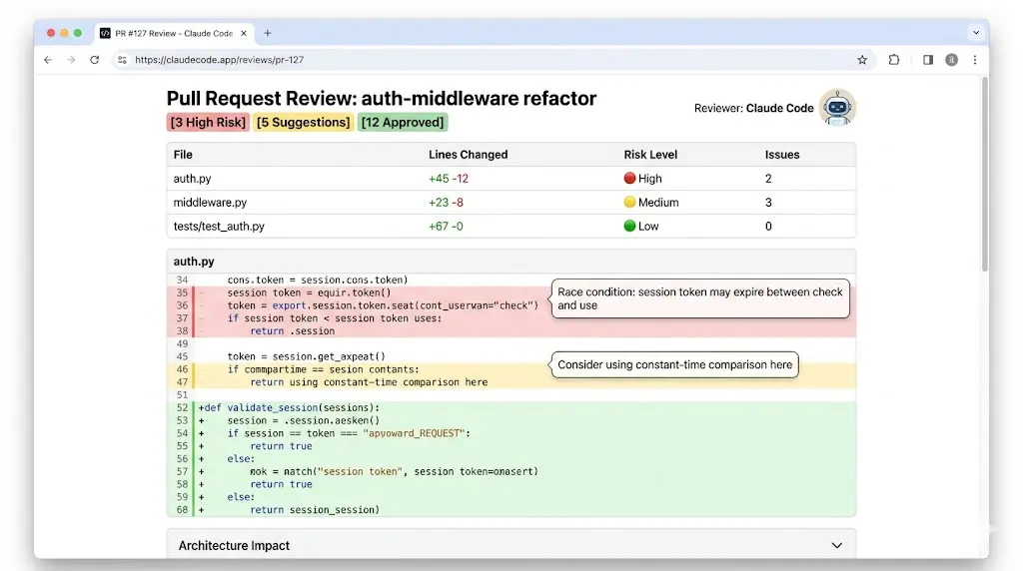Screen dimensions: 1023x571
Task: Click the green Low risk indicator dot
Action: tap(629, 227)
